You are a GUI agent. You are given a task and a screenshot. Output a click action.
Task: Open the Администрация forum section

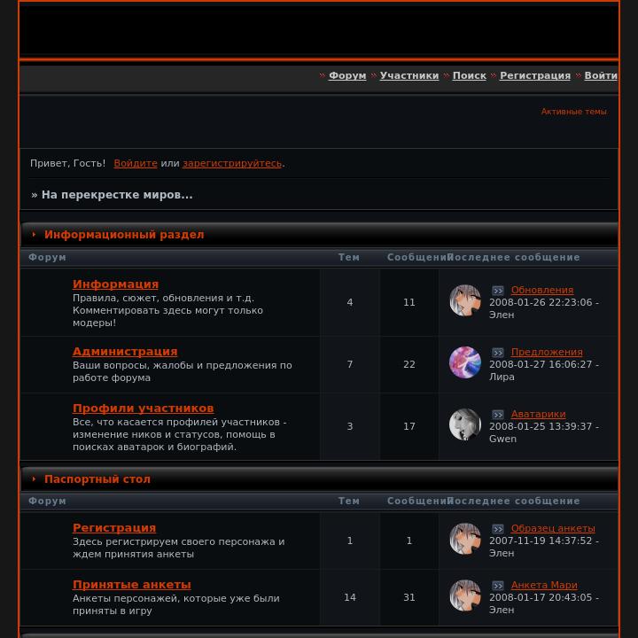[x=125, y=352]
